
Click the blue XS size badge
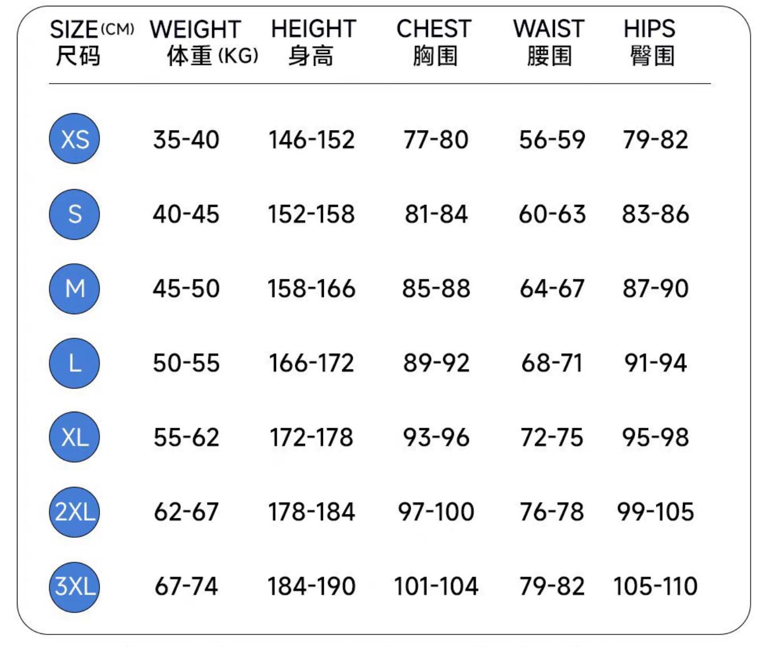[x=74, y=139]
